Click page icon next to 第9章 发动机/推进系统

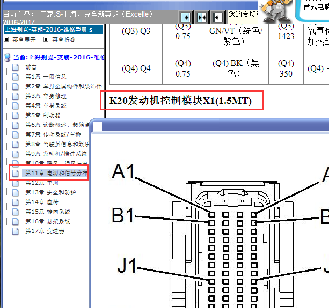click(16, 154)
